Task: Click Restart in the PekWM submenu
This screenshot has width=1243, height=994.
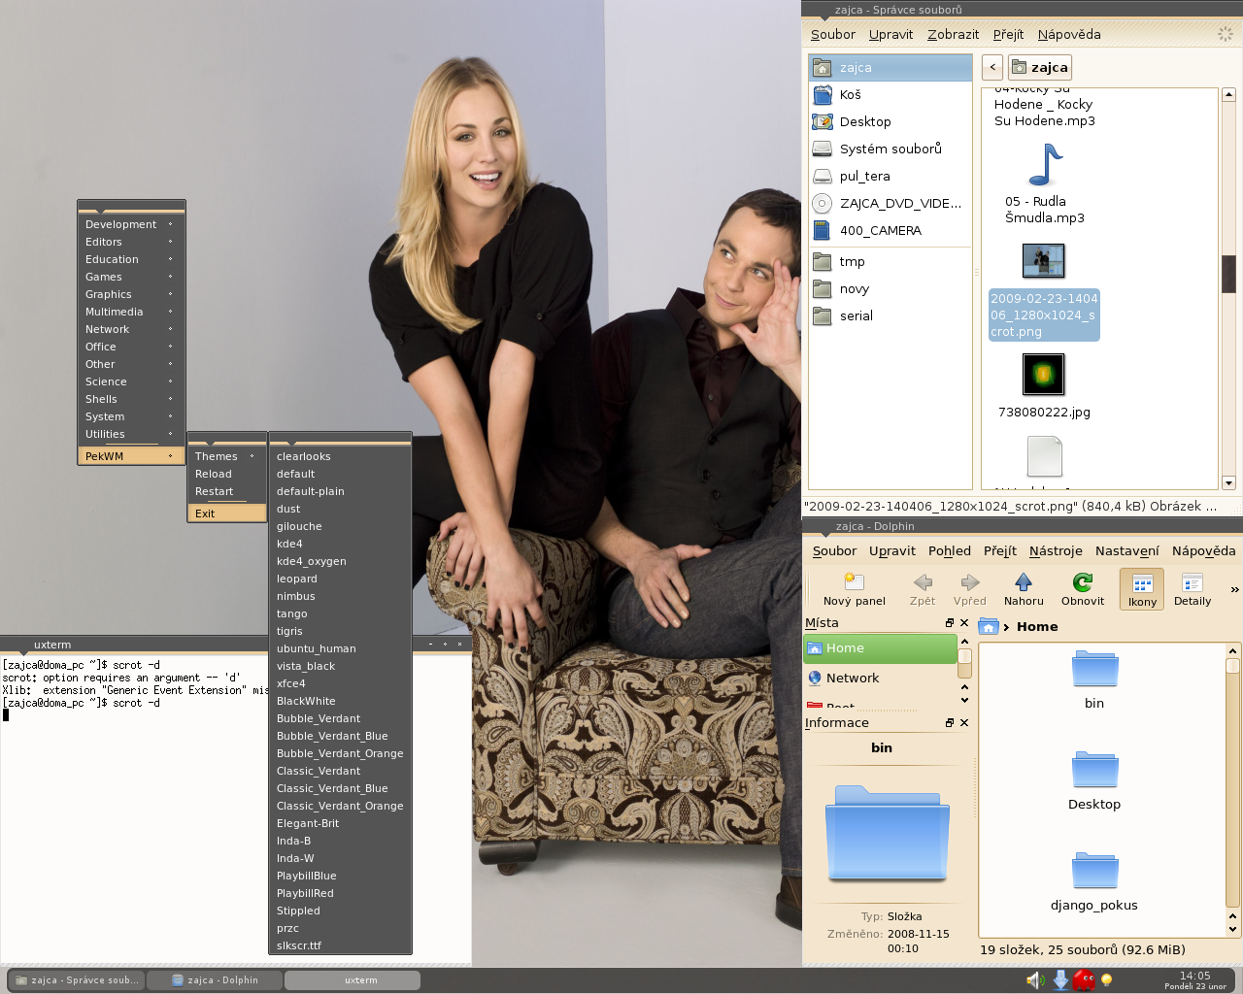Action: pos(227,491)
